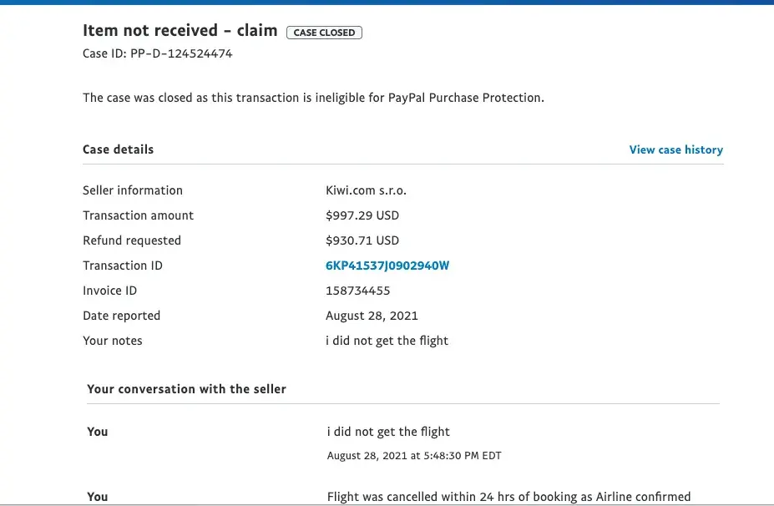Click the Case details section heading

pyautogui.click(x=118, y=149)
